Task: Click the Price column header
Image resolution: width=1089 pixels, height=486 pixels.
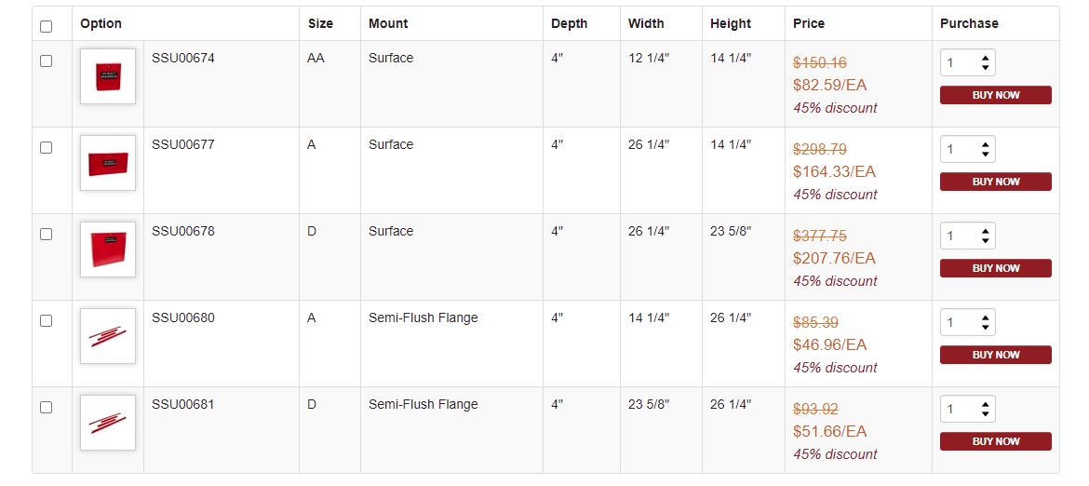Action: pos(809,23)
